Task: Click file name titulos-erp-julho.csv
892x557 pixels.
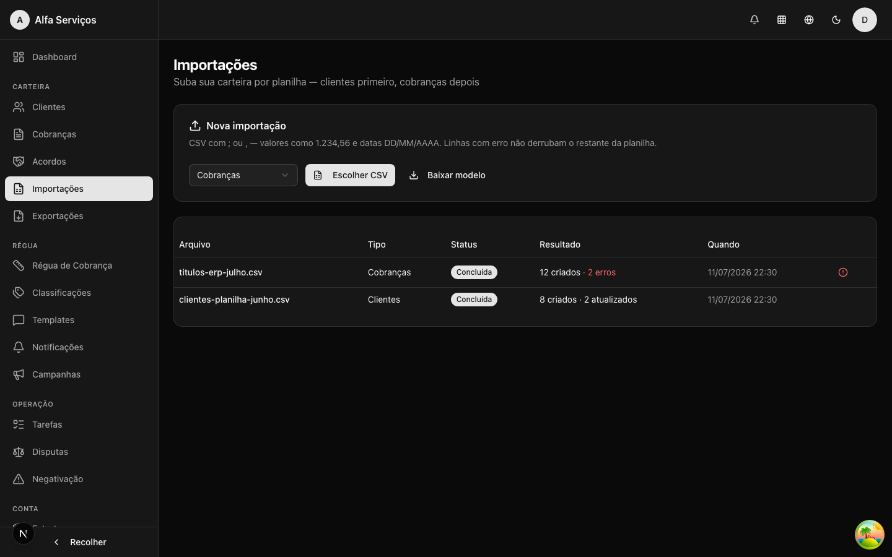Action: click(221, 272)
